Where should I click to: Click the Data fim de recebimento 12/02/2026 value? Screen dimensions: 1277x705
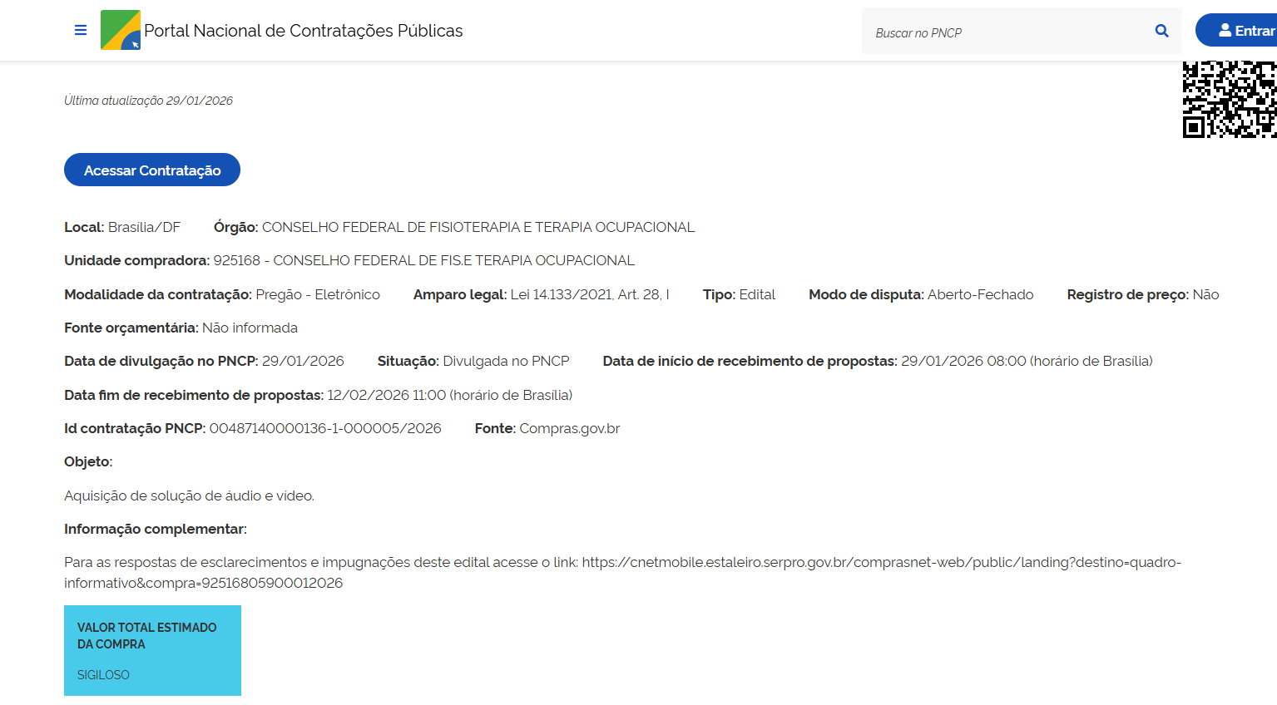coord(449,396)
